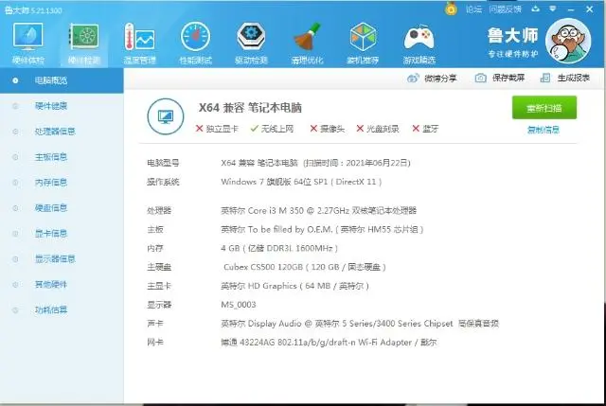The height and width of the screenshot is (406, 606).
Task: Click 独立显卡 status indicator
Action: coord(217,129)
